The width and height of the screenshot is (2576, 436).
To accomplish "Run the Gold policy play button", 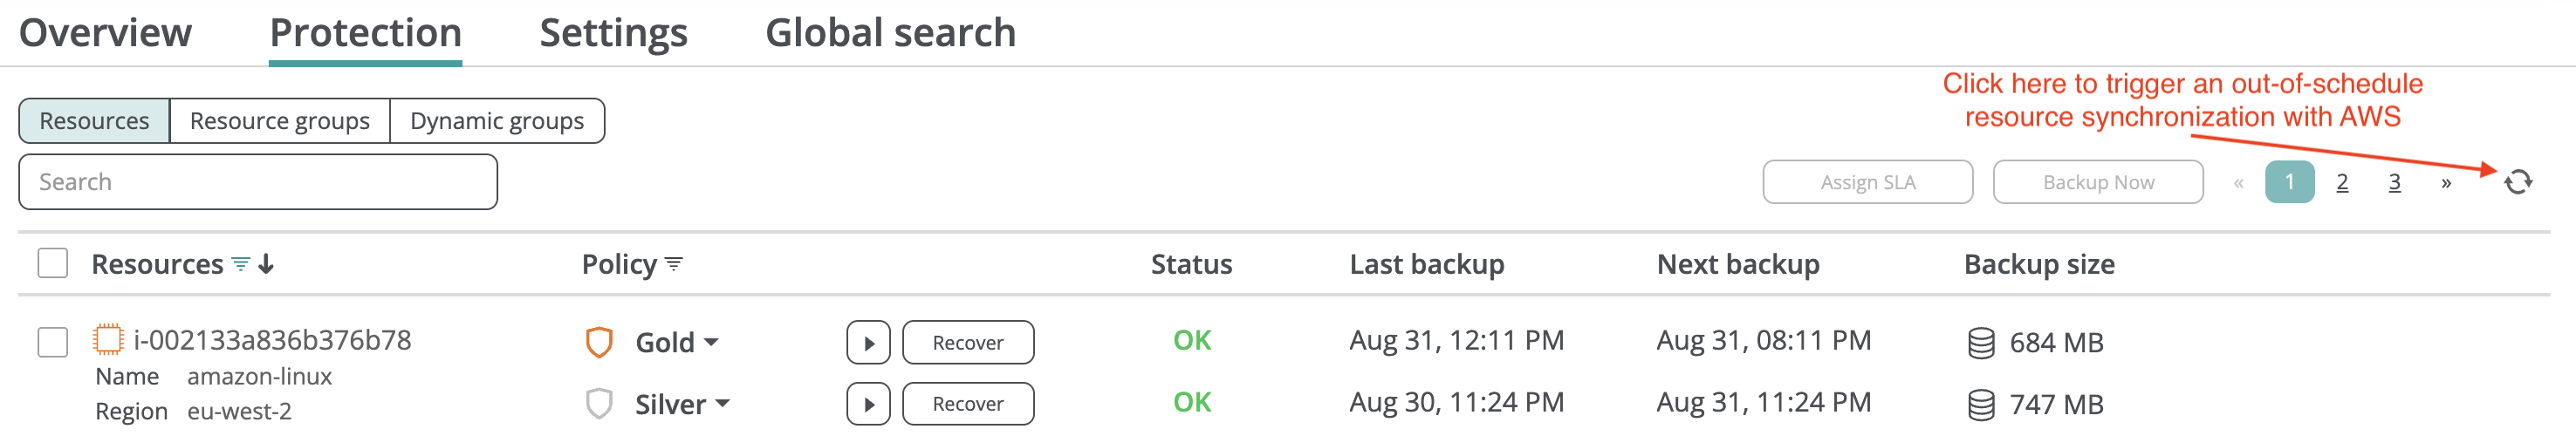I will 868,343.
